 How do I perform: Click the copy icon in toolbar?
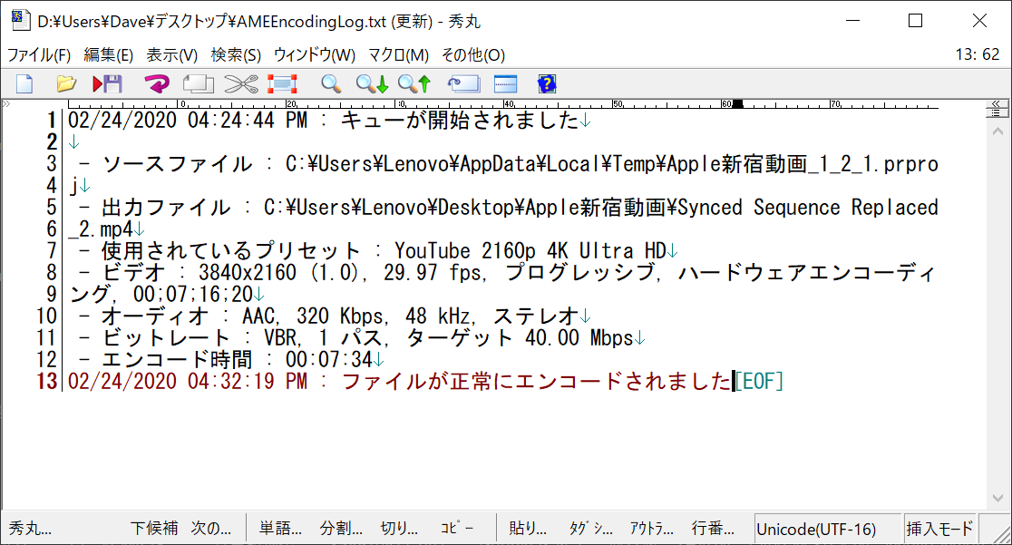[199, 84]
